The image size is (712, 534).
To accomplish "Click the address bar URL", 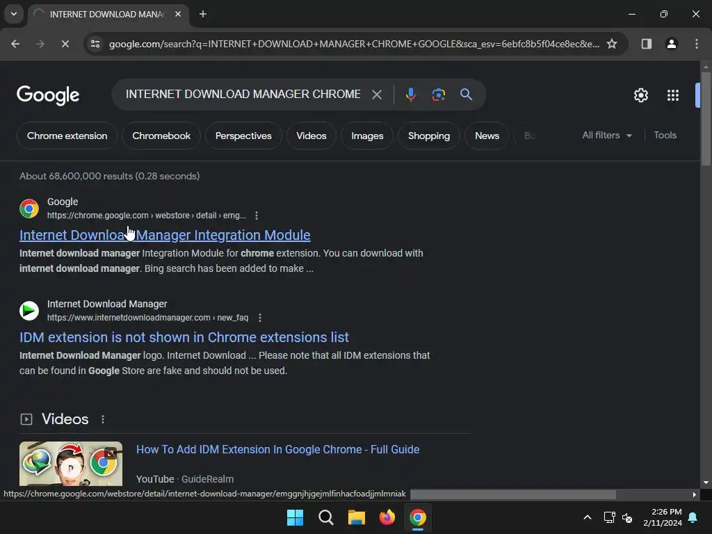I will coord(354,44).
